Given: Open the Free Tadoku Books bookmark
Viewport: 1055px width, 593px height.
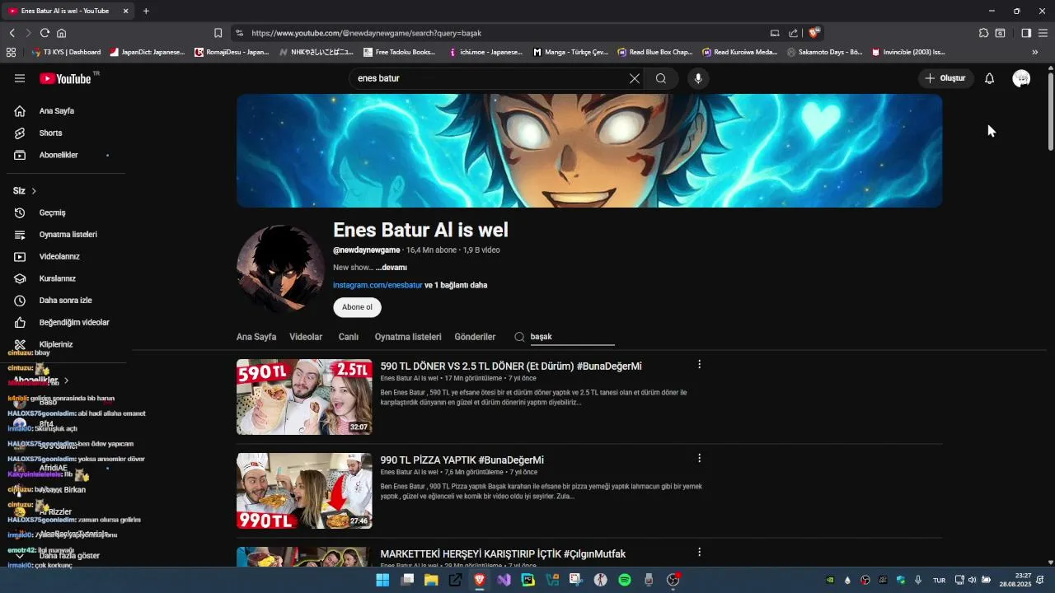Looking at the screenshot, I should coord(400,52).
